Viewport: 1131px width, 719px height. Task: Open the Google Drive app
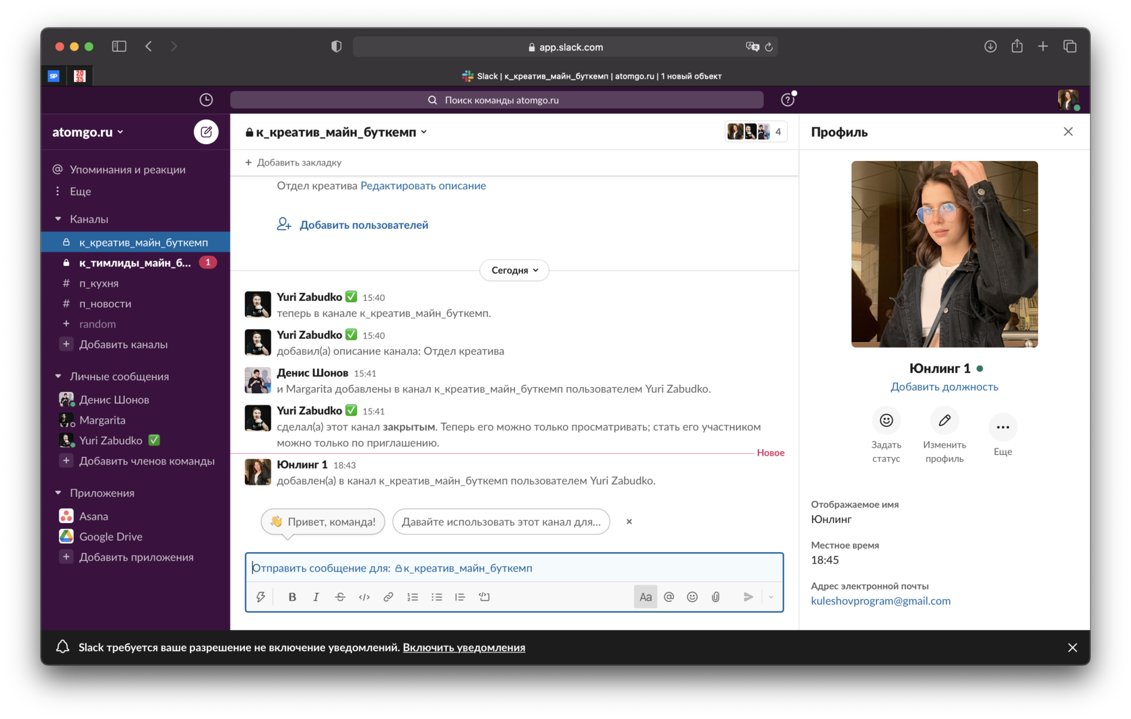[x=135, y=537]
